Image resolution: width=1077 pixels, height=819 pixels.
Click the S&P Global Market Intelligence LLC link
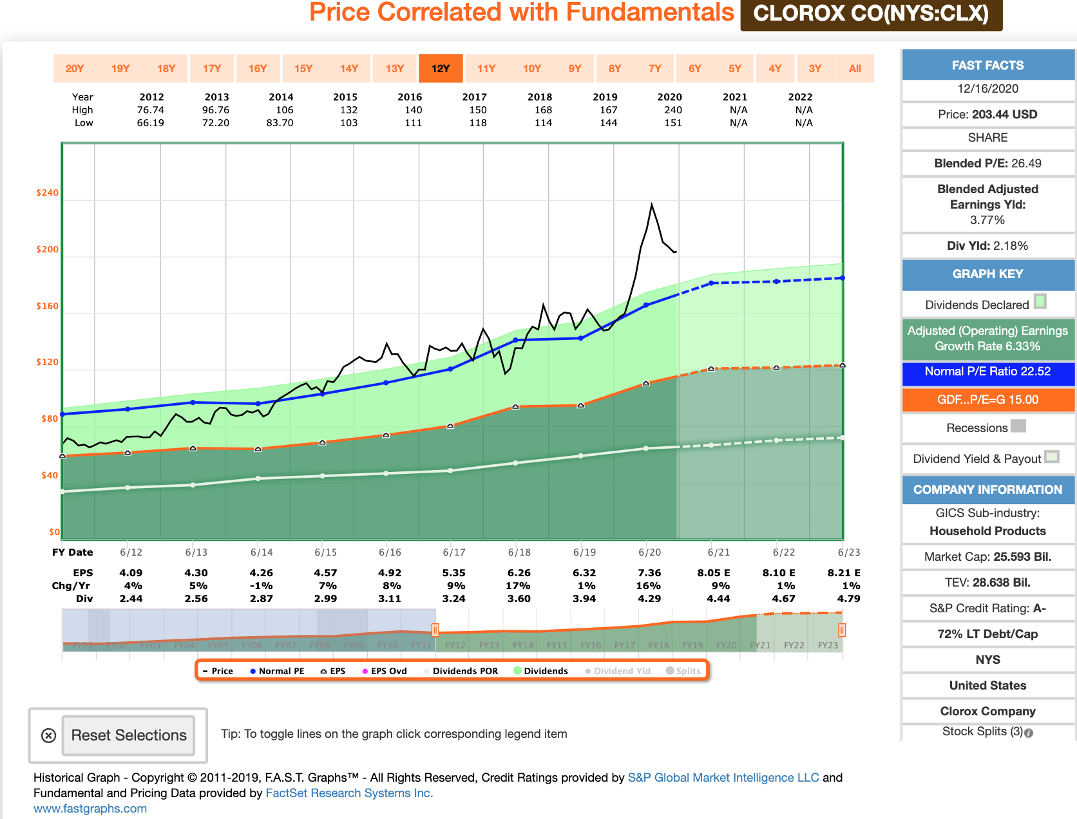(722, 777)
